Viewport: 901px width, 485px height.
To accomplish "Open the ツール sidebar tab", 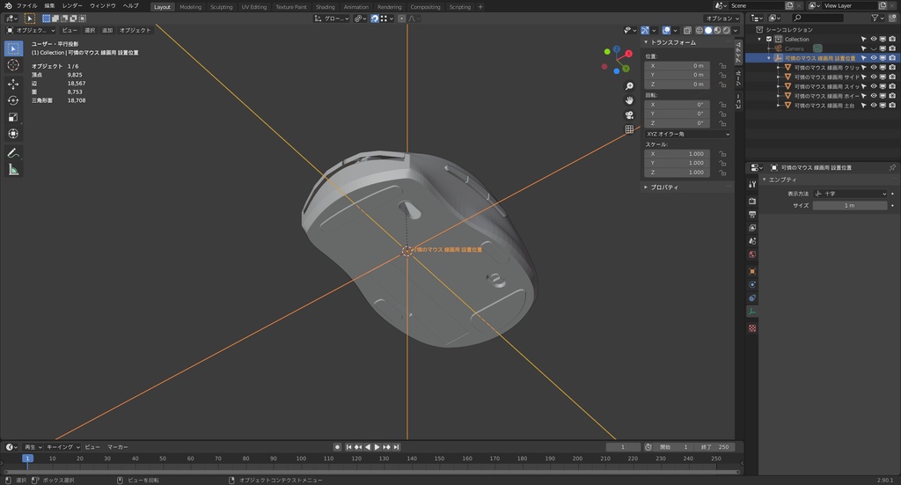I will pyautogui.click(x=738, y=78).
